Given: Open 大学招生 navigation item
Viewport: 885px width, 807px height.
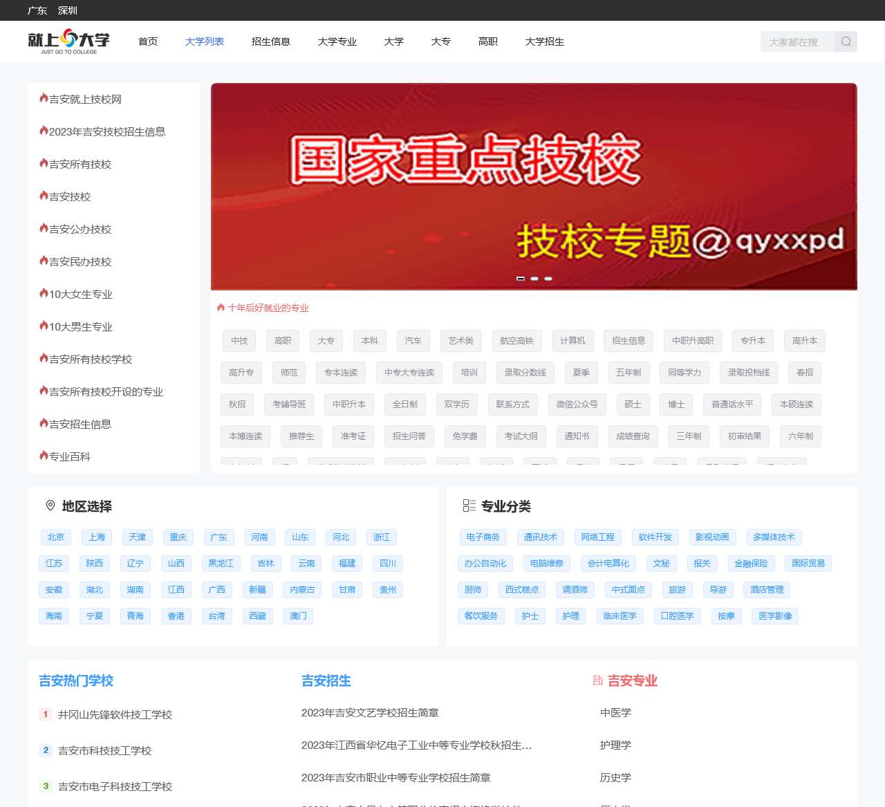Looking at the screenshot, I should tap(545, 41).
